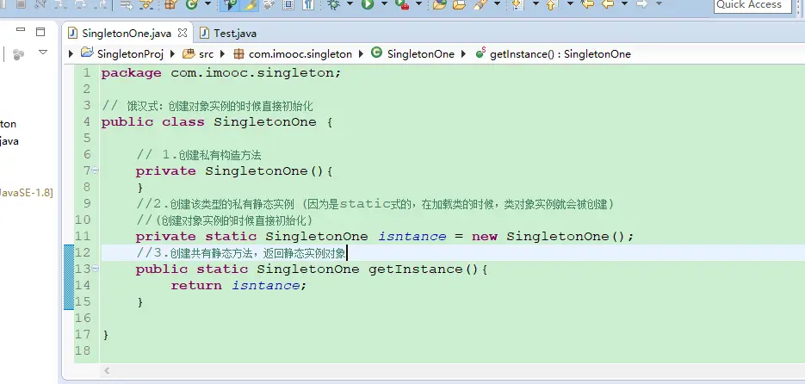Click the New Java Package icon

tap(170, 4)
